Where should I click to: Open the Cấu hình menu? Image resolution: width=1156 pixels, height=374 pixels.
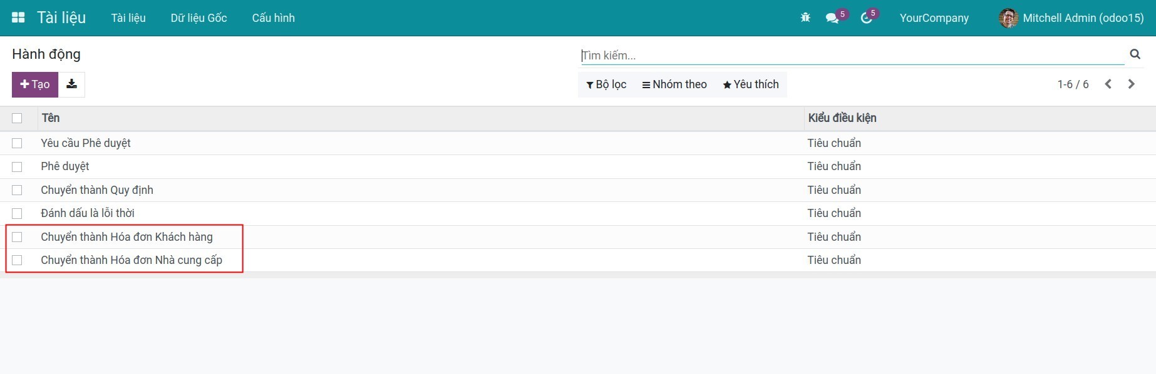click(273, 18)
